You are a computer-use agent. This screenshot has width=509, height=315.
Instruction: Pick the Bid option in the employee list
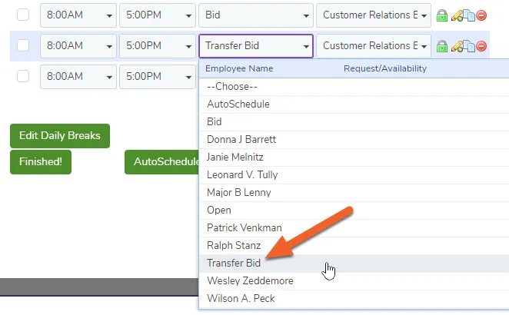pos(354,122)
